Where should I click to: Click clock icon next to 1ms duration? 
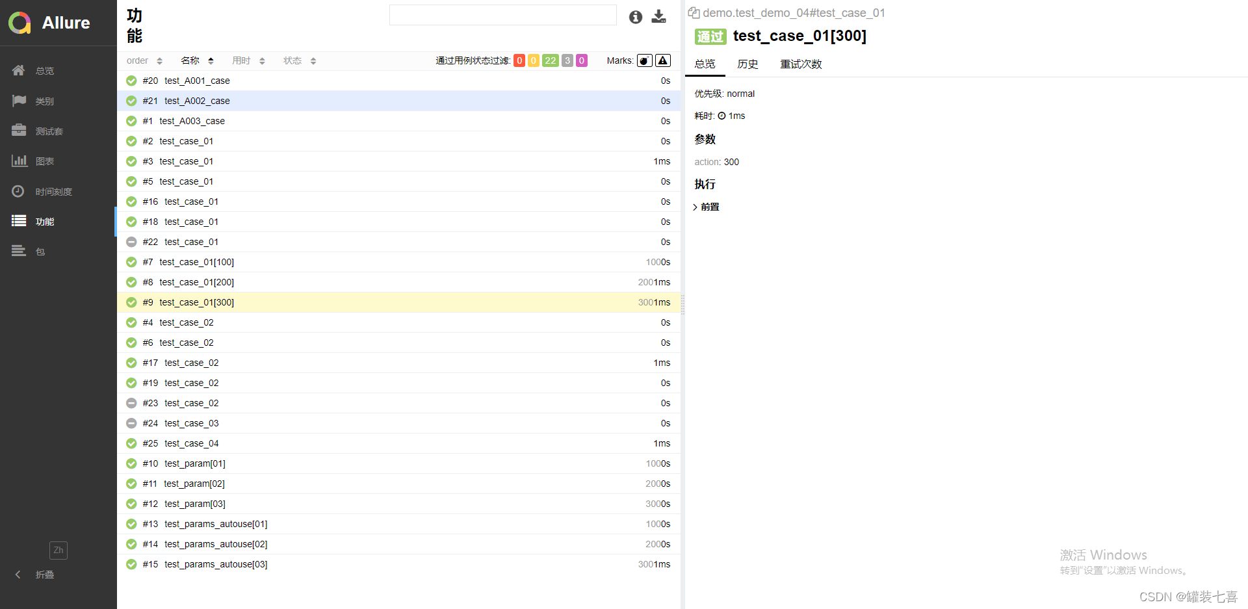tap(721, 116)
